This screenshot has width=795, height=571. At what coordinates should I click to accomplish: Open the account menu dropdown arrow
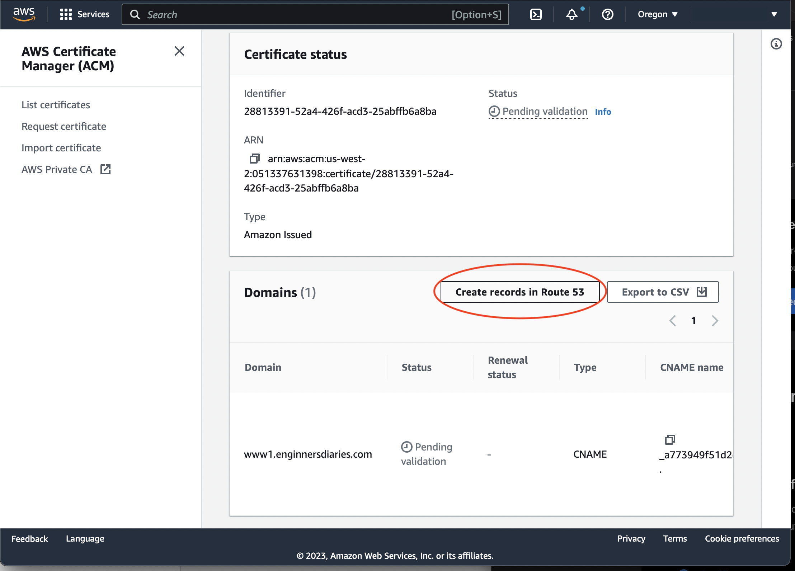pyautogui.click(x=774, y=14)
